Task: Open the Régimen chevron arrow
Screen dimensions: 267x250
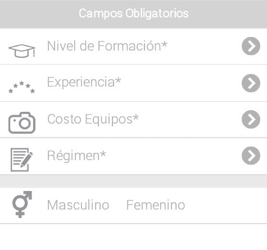Action: click(x=251, y=156)
